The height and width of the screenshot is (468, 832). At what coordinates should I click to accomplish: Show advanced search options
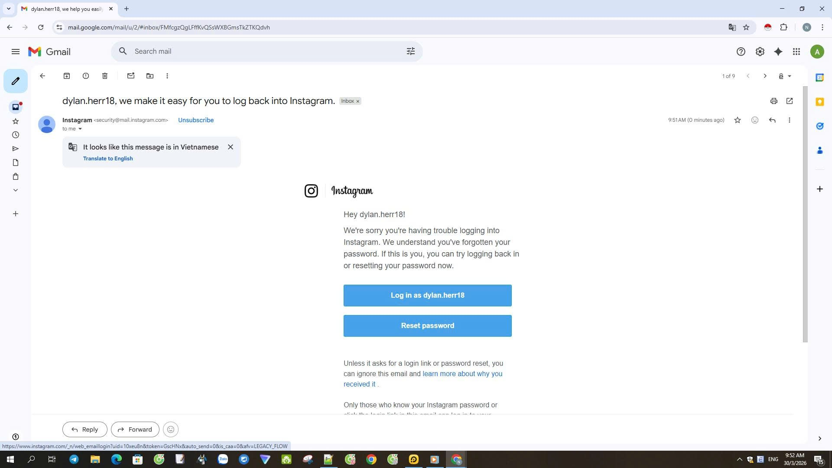[x=411, y=52]
